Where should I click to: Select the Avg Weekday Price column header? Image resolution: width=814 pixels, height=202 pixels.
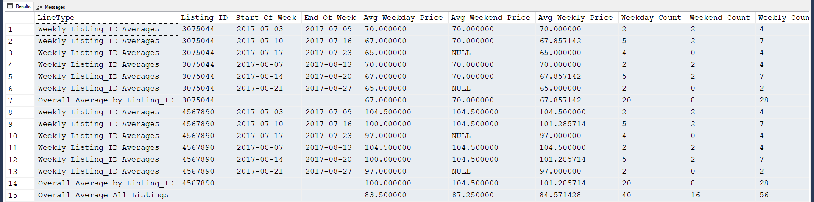pyautogui.click(x=403, y=17)
